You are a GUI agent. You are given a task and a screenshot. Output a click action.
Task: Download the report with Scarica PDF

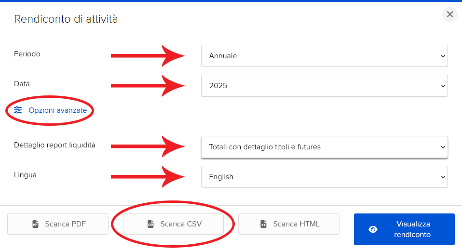(58, 224)
